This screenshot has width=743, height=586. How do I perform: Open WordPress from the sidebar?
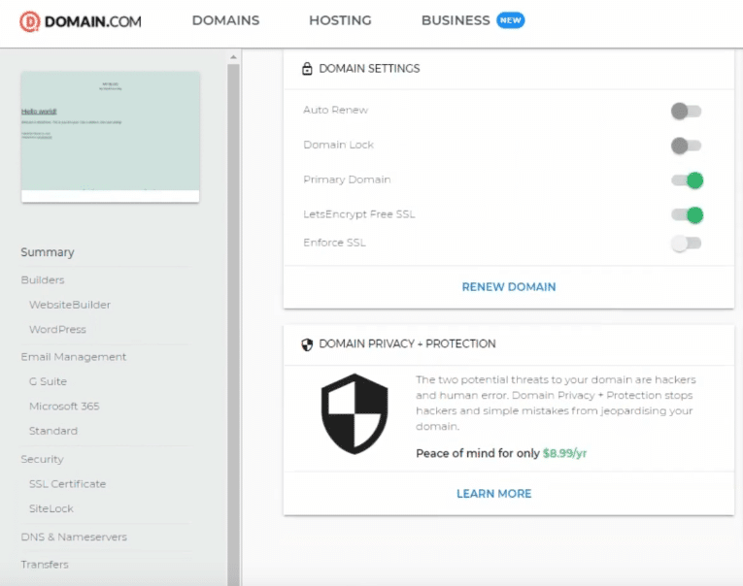click(57, 330)
